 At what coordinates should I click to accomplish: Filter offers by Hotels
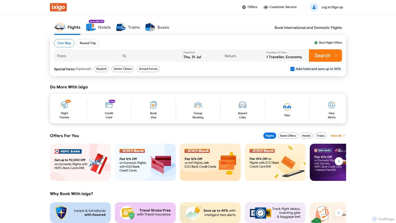coord(306,136)
